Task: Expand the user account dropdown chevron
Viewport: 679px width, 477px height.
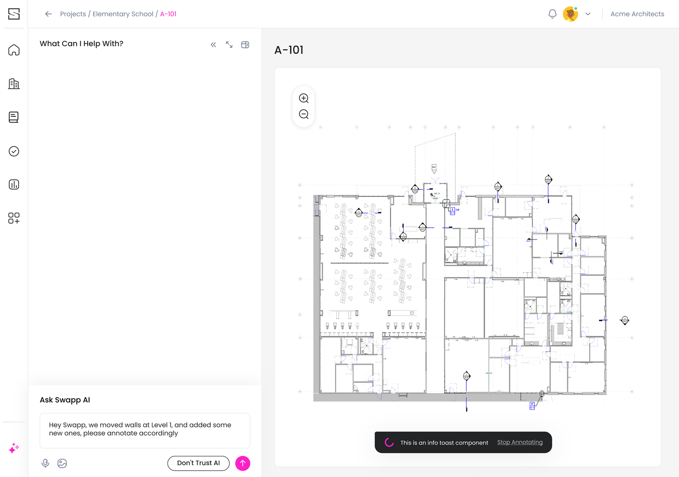Action: tap(588, 14)
